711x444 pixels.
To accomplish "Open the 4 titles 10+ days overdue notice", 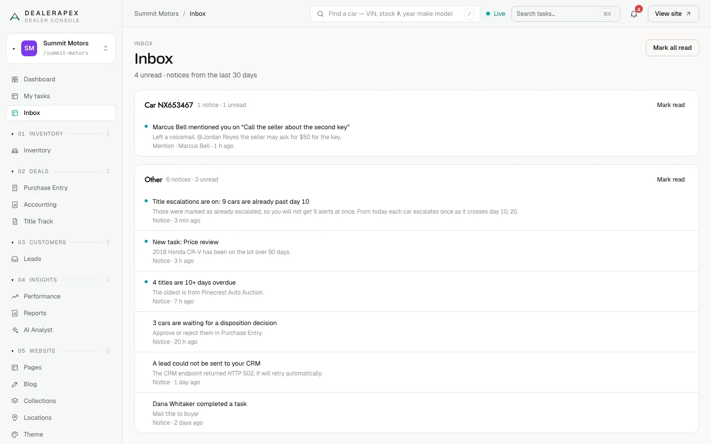I will [417, 292].
